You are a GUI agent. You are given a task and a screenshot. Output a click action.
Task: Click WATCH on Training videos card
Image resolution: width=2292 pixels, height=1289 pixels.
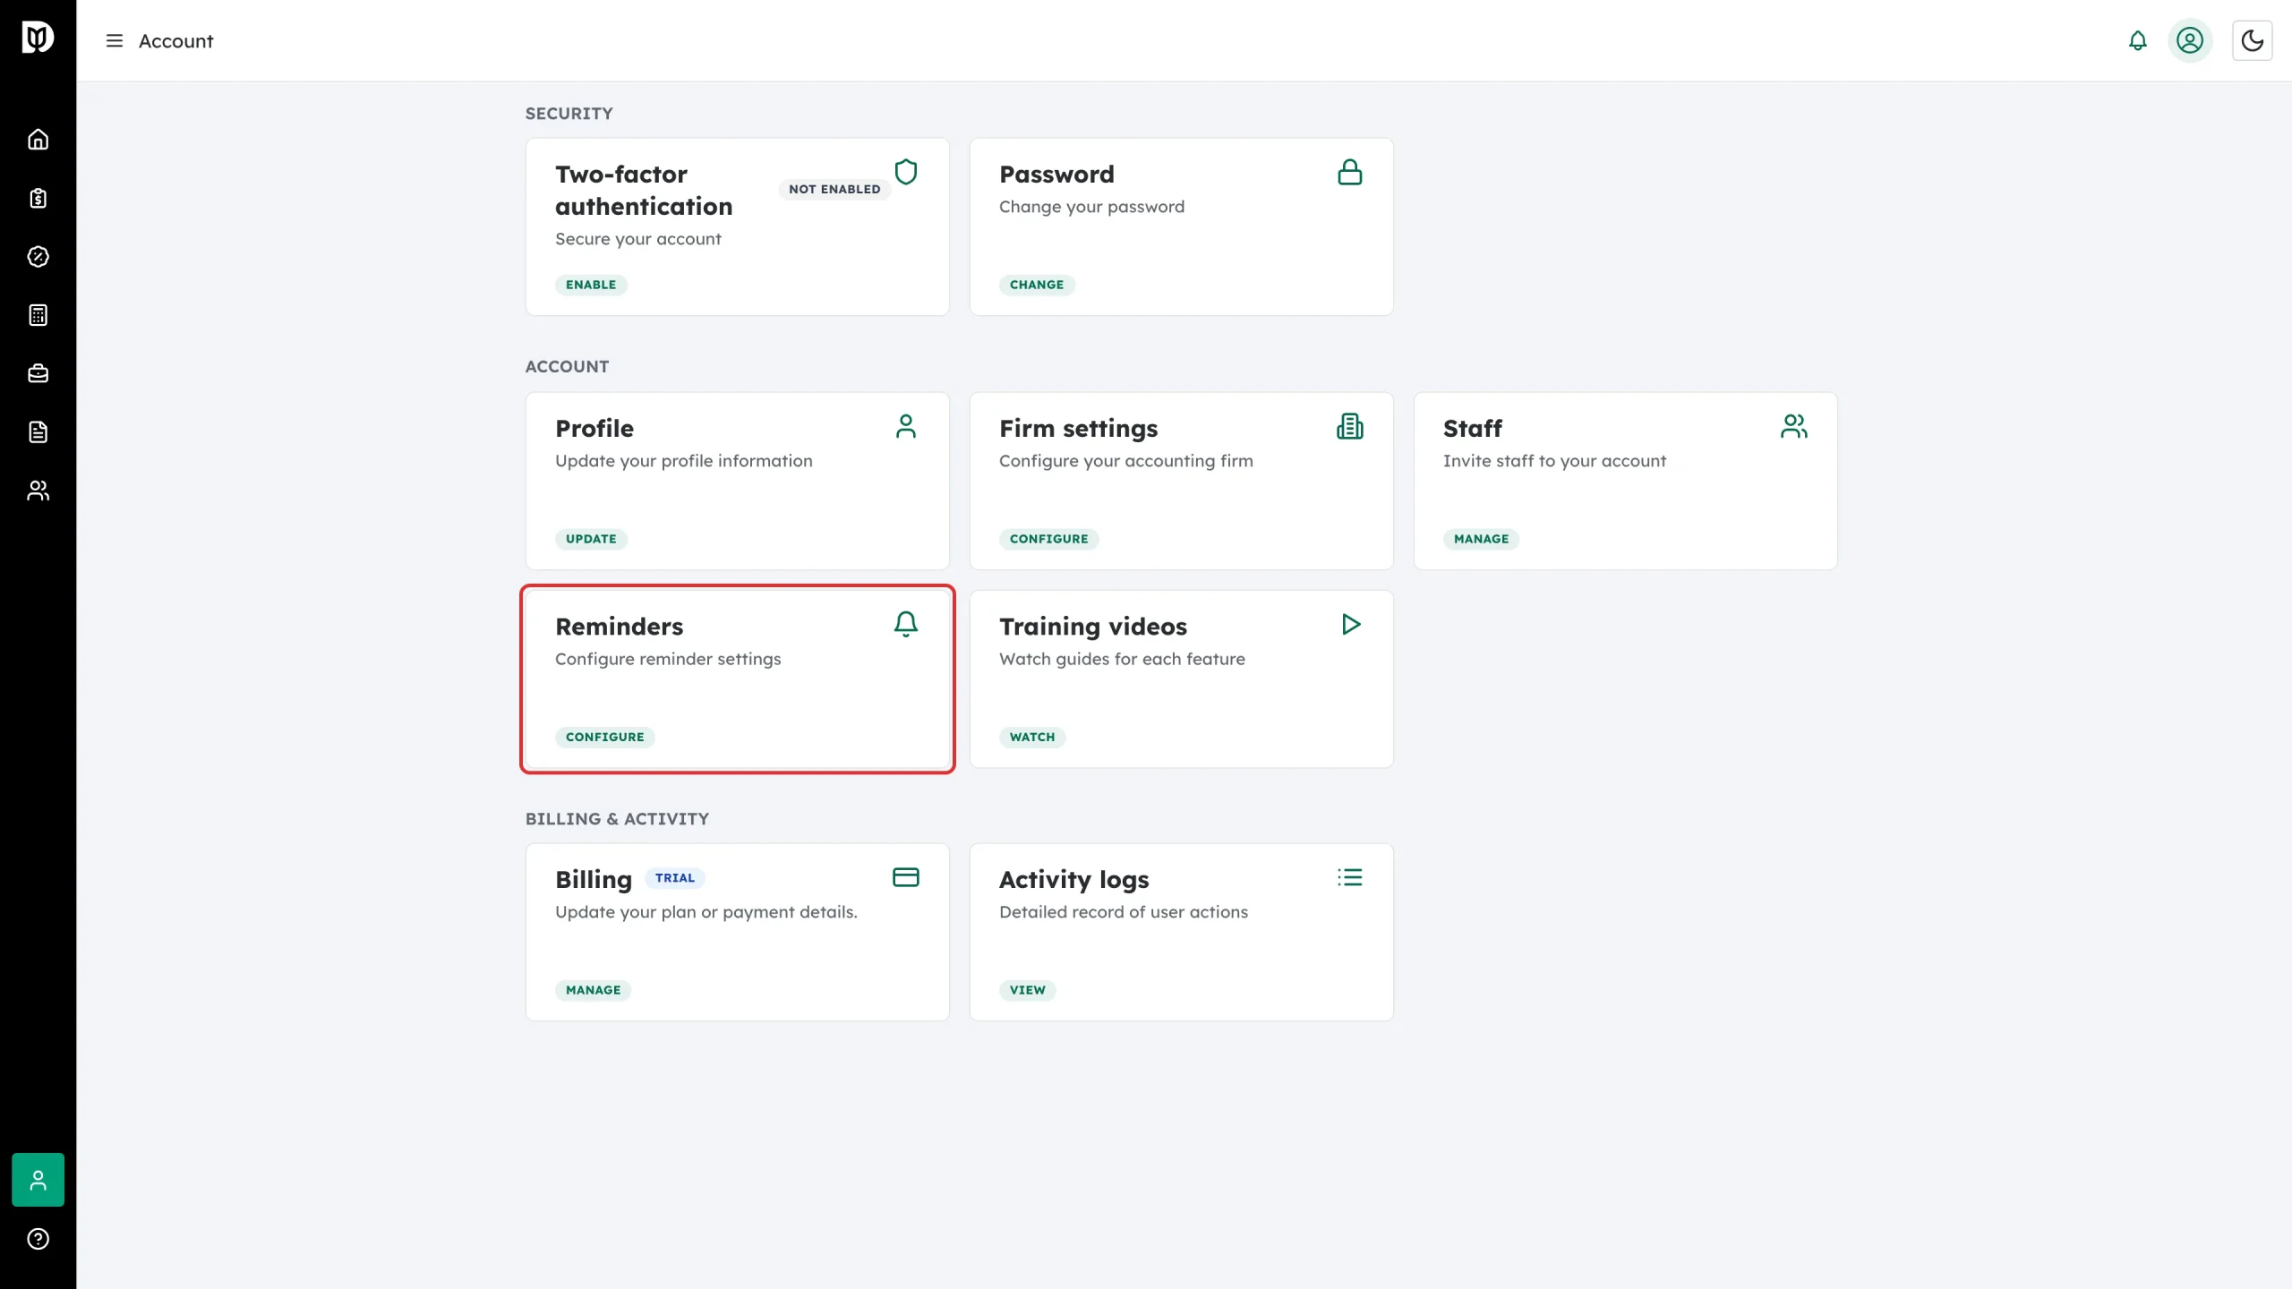point(1032,737)
